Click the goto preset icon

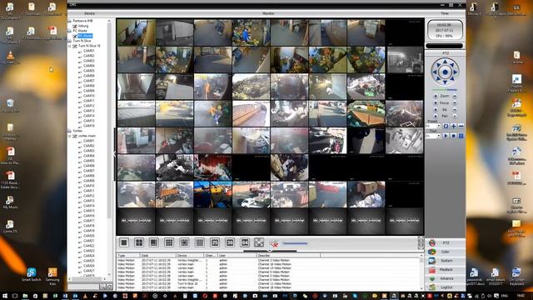tap(446, 126)
